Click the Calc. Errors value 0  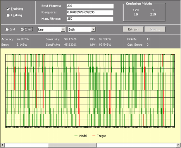(x=148, y=45)
